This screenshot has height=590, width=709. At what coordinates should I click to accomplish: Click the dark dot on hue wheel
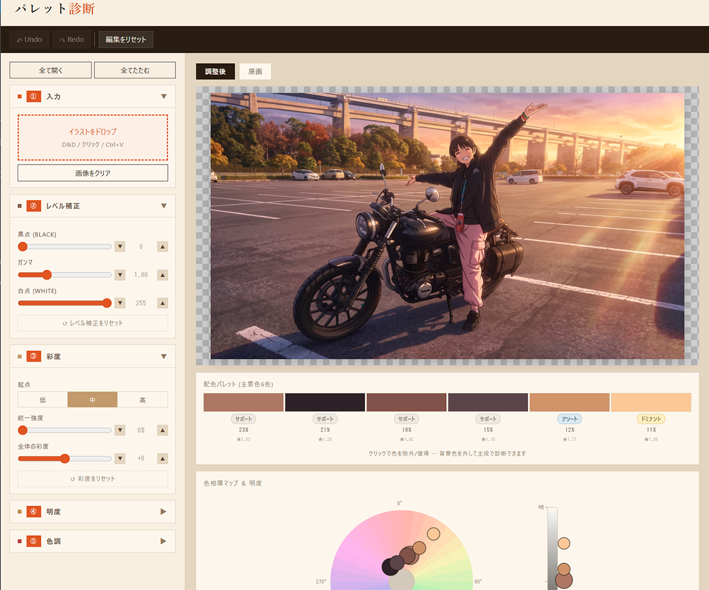[x=390, y=566]
